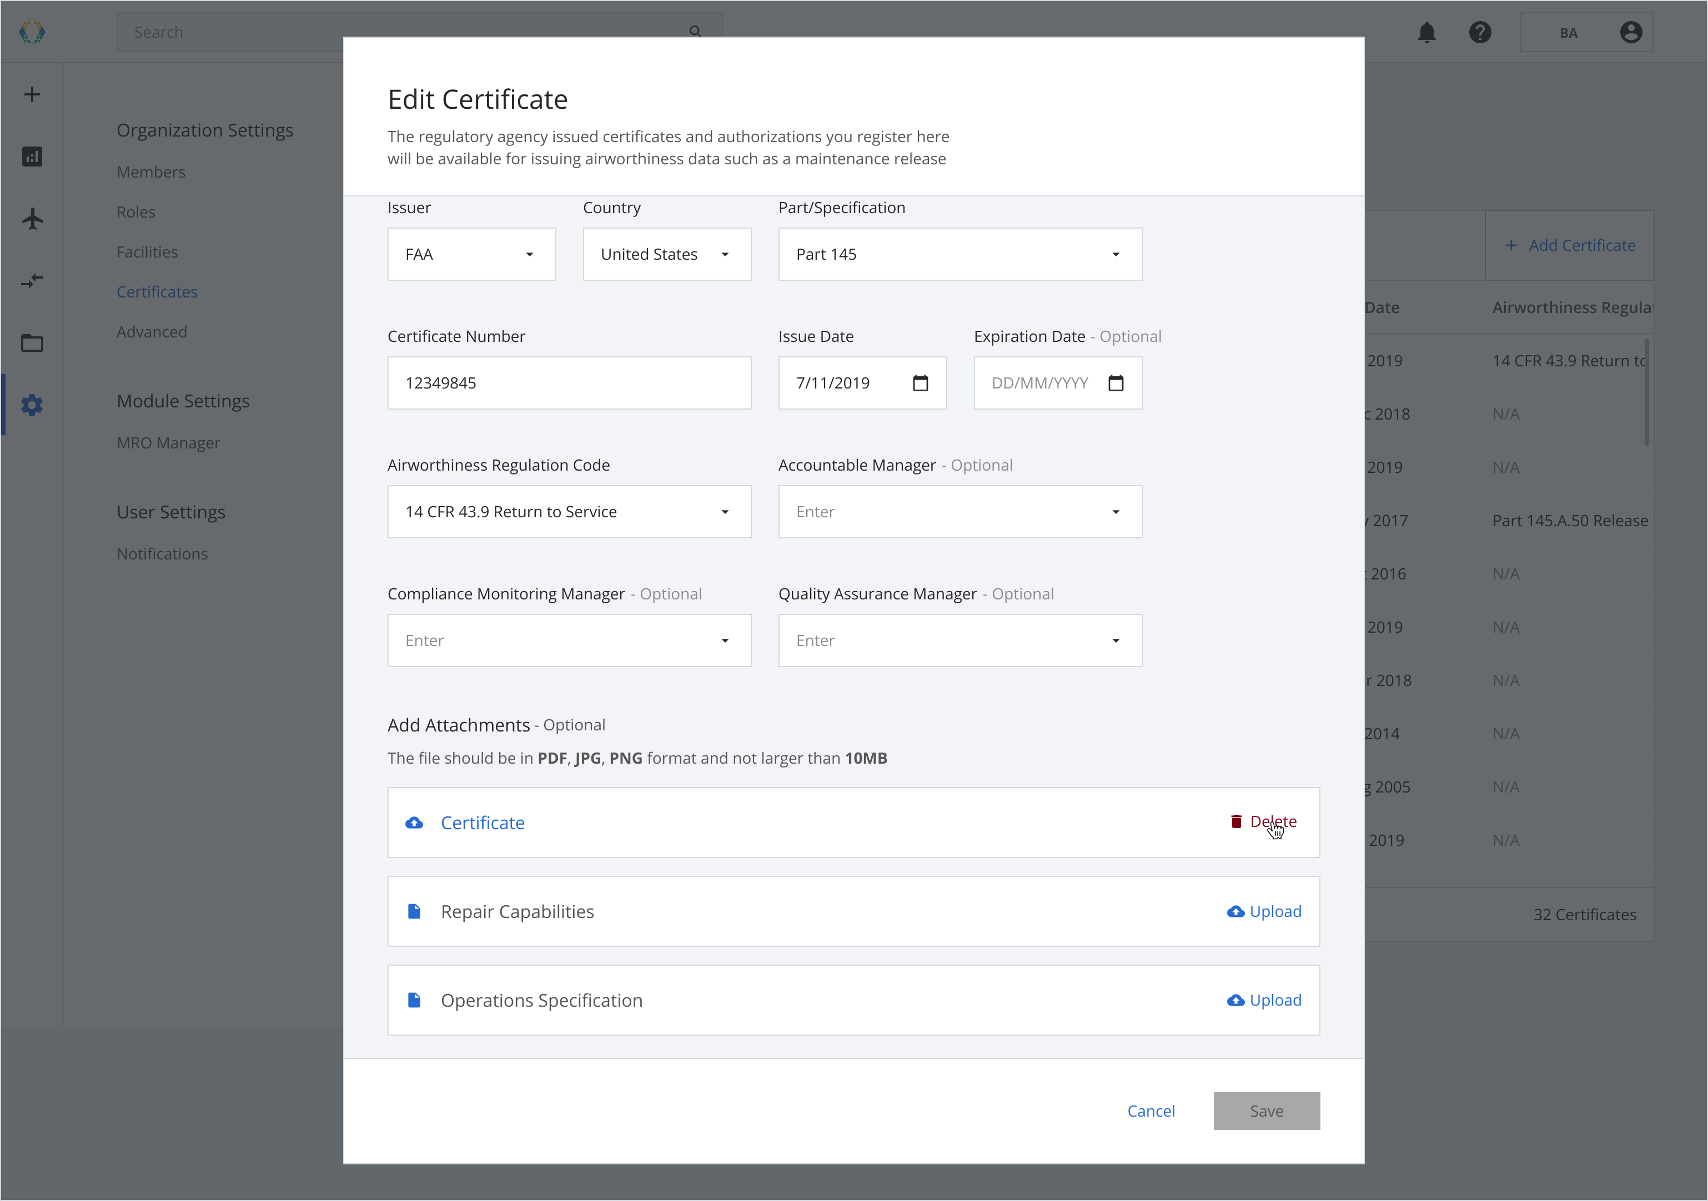Open the Issue Date calendar icon

920,382
